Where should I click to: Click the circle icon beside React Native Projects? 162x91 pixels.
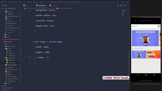(5, 39)
